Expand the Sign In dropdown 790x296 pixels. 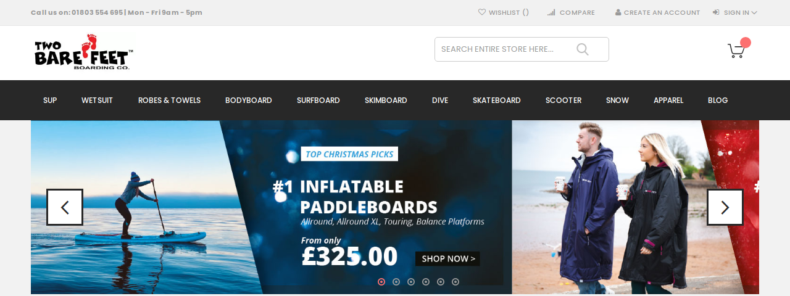(x=735, y=12)
